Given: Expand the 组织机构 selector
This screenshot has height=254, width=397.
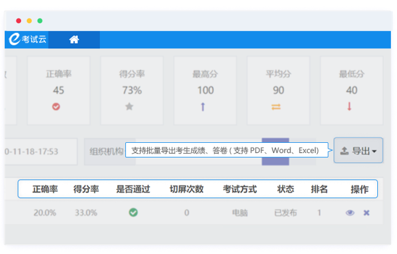Looking at the screenshot, I should 107,151.
